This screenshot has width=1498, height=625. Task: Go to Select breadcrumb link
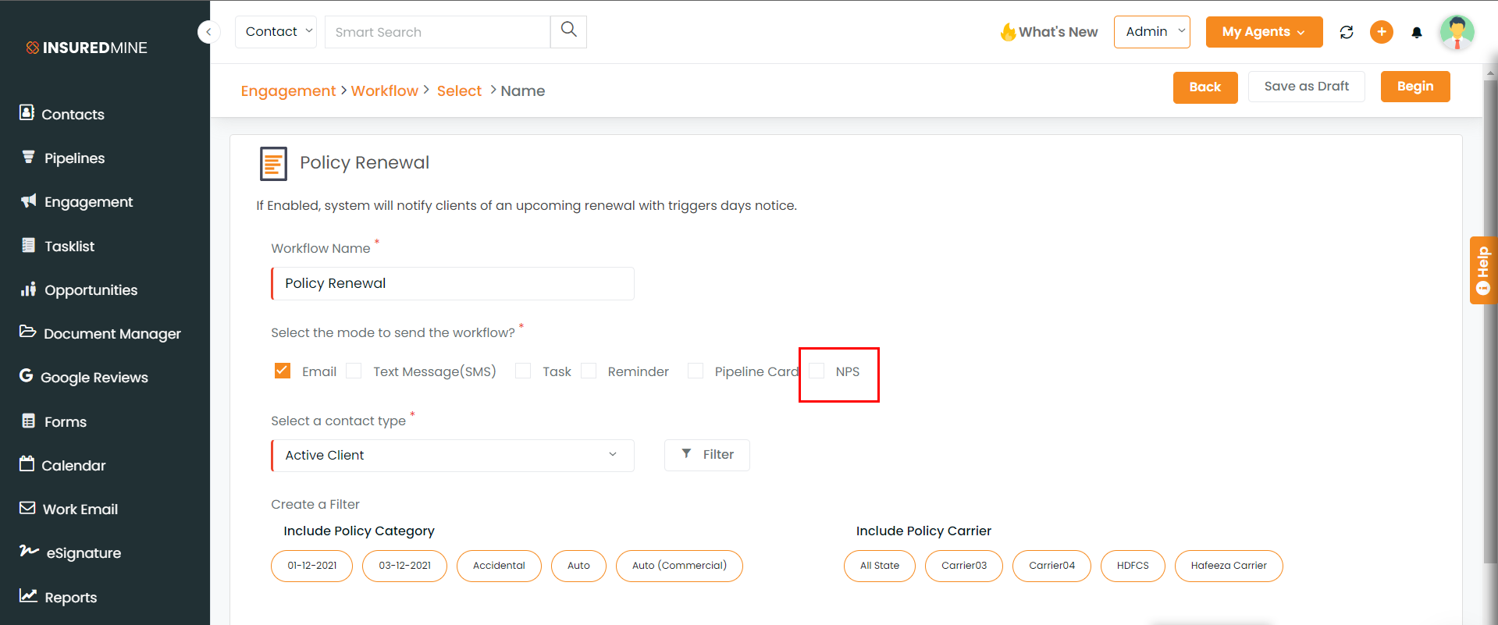pyautogui.click(x=459, y=91)
